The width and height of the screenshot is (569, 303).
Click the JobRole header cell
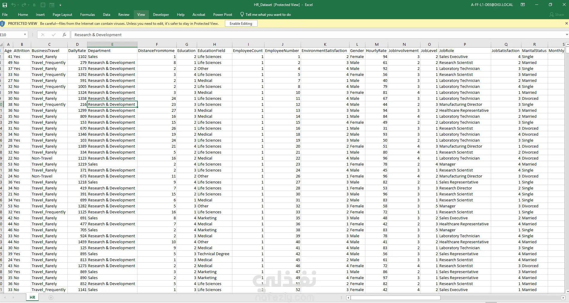pyautogui.click(x=464, y=51)
